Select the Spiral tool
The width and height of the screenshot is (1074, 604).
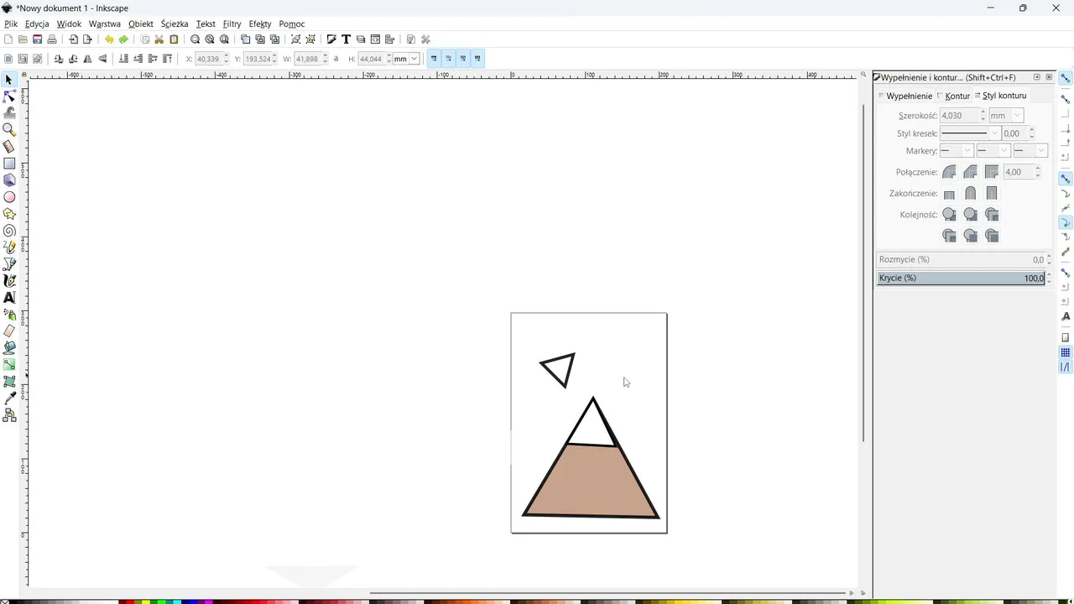pos(9,231)
